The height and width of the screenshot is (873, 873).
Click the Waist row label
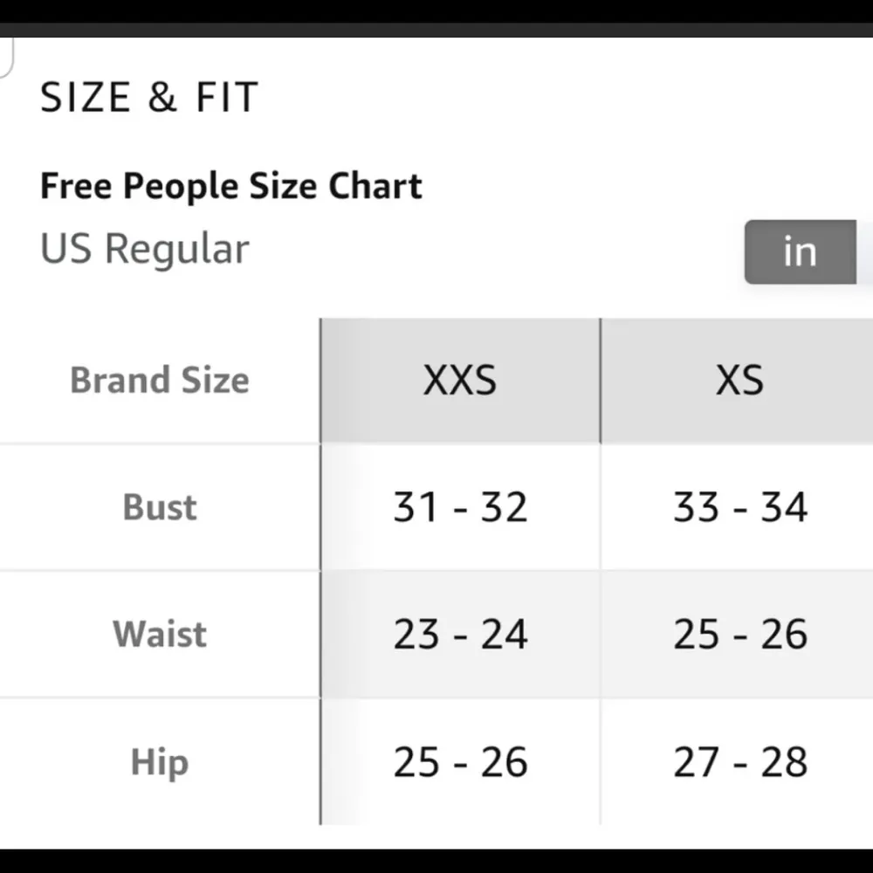tap(160, 634)
